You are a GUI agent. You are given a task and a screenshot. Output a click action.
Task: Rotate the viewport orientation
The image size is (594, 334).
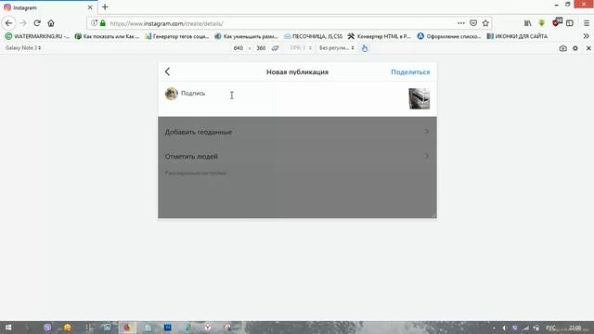click(276, 48)
